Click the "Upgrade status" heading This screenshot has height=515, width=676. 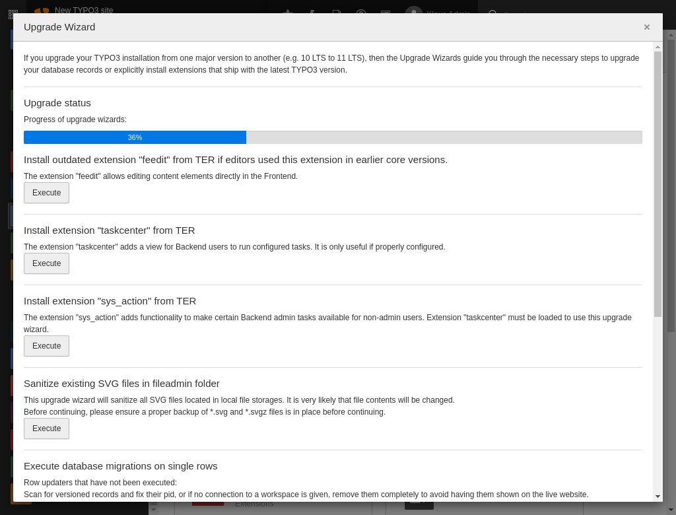(57, 103)
